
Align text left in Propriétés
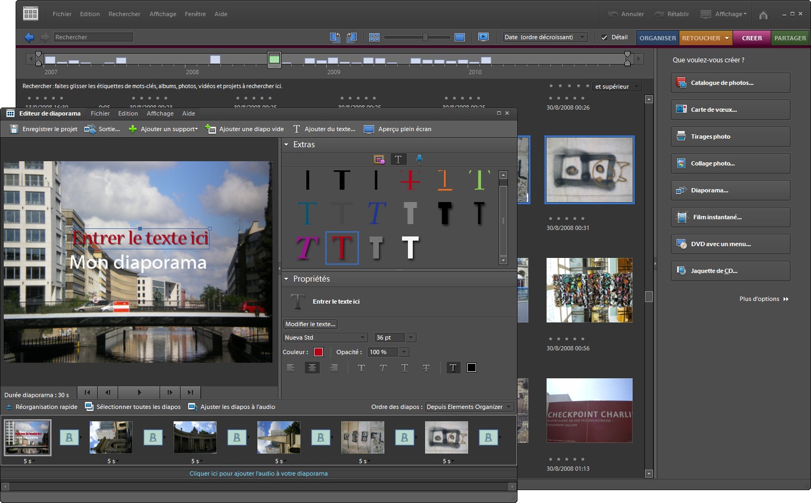pos(291,368)
